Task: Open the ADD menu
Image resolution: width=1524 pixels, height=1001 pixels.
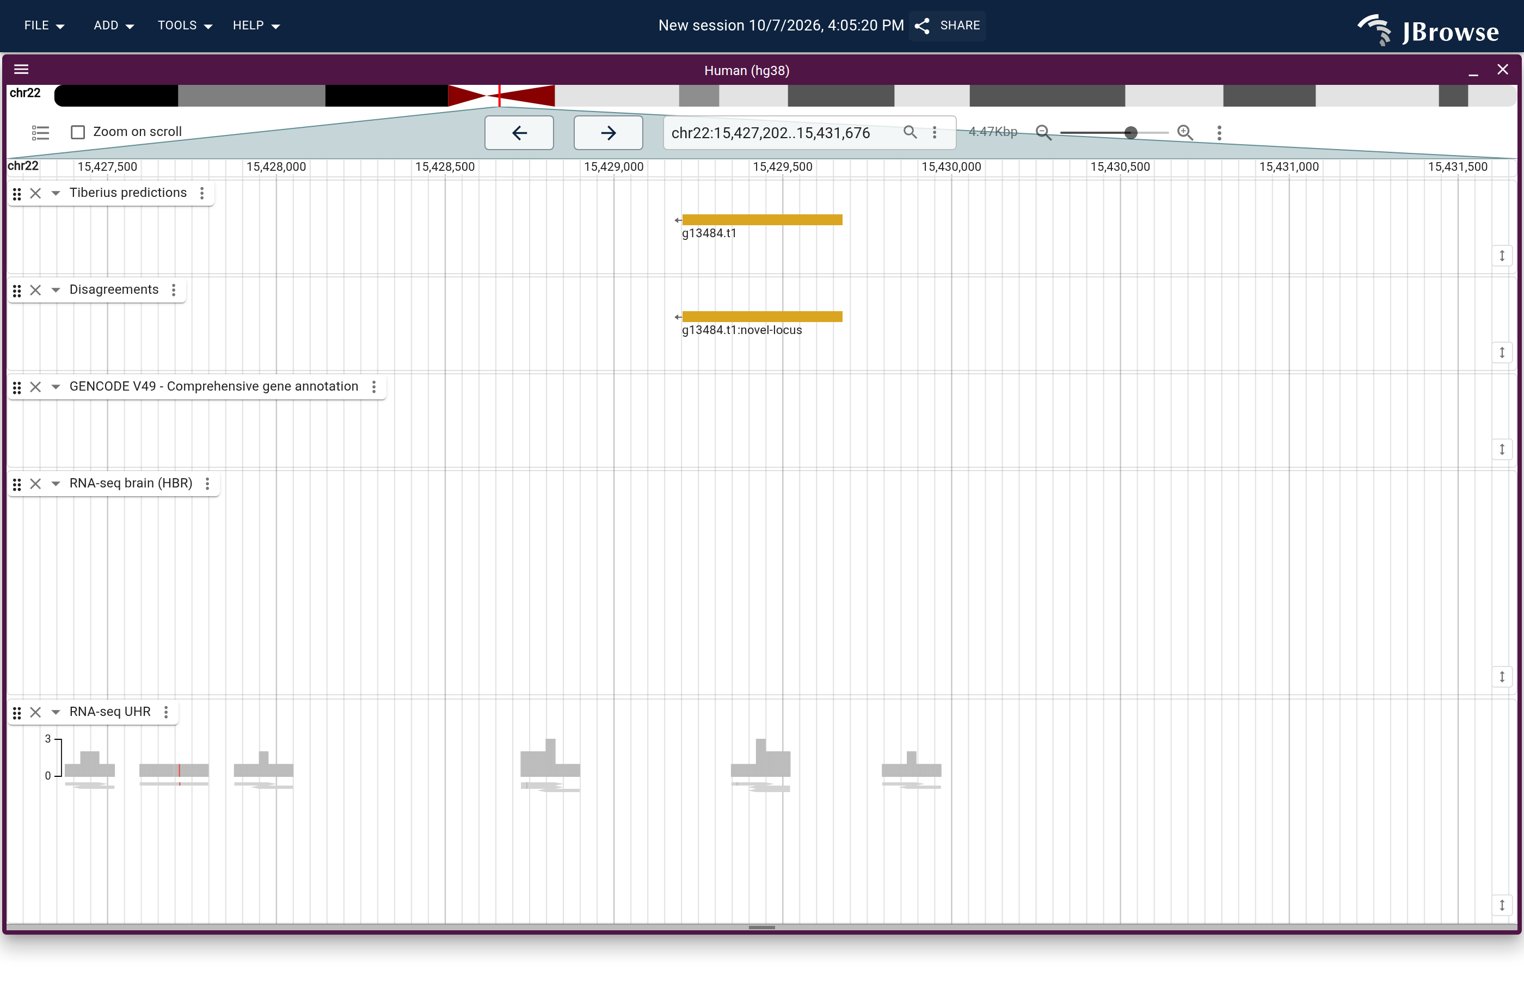Action: coord(113,26)
